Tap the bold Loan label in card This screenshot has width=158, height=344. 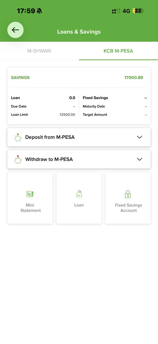[x=15, y=98]
